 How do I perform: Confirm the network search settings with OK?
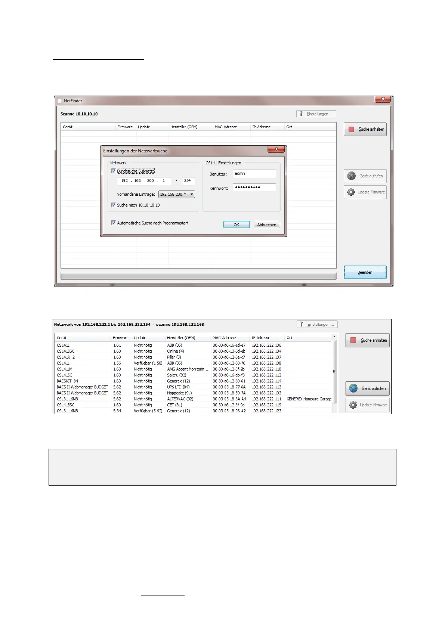coord(237,224)
